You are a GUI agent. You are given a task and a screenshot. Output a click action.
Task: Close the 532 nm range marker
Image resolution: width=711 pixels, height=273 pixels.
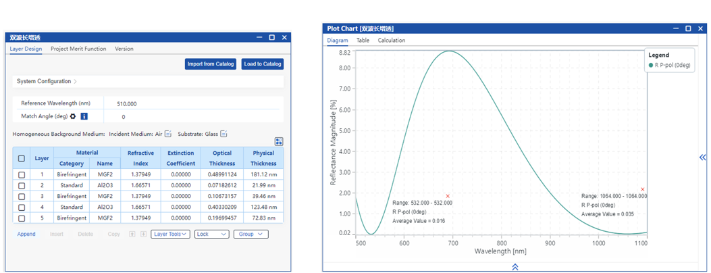pyautogui.click(x=448, y=197)
